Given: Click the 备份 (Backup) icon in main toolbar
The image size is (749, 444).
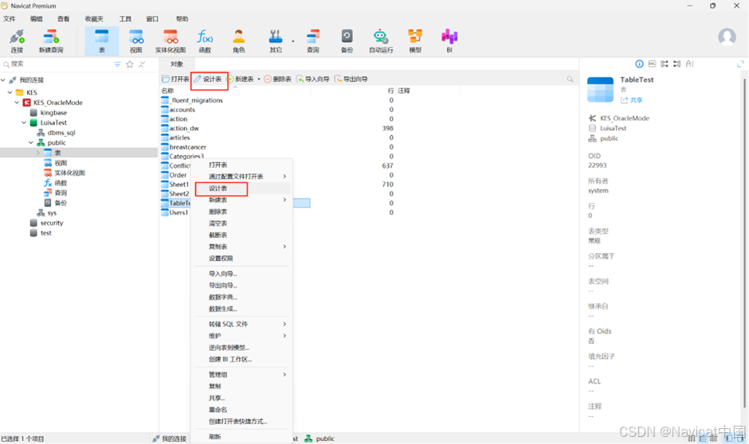Looking at the screenshot, I should (x=347, y=41).
